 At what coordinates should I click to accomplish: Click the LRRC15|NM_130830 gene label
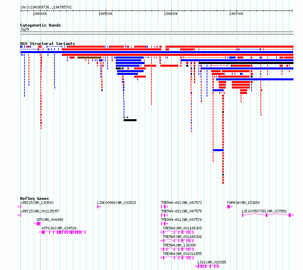(37, 203)
